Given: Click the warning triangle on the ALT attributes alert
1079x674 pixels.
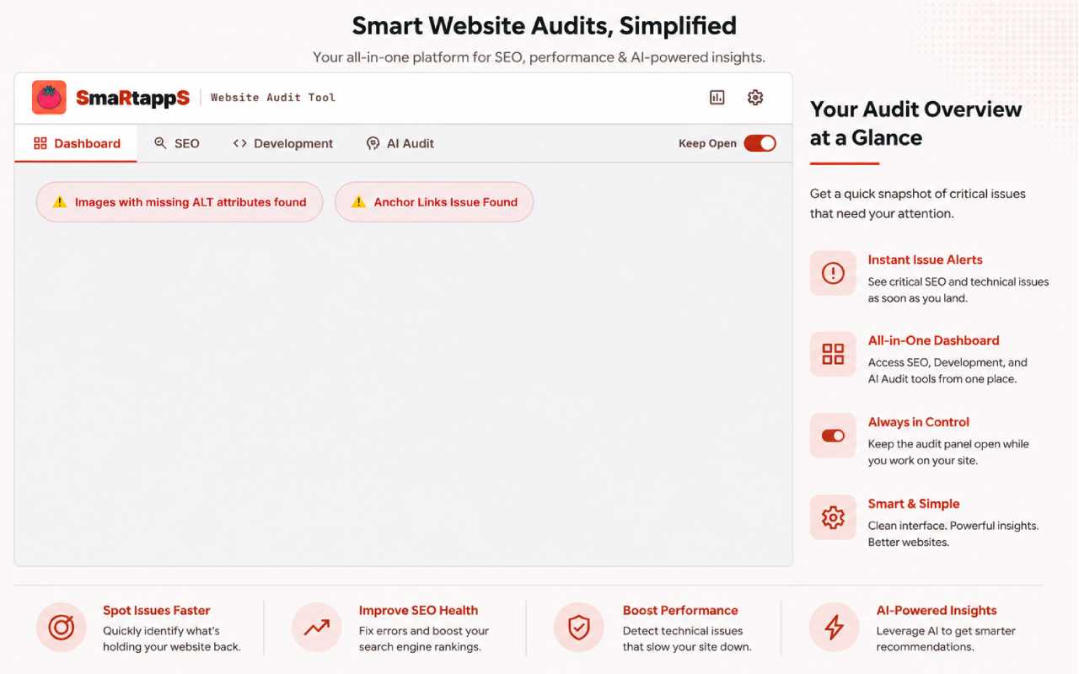Looking at the screenshot, I should point(59,202).
